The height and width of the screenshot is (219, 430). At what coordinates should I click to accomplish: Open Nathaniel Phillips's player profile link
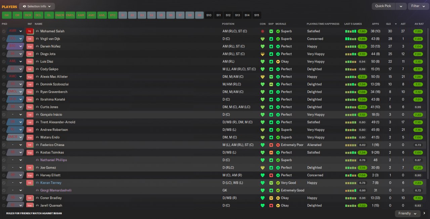(x=53, y=160)
